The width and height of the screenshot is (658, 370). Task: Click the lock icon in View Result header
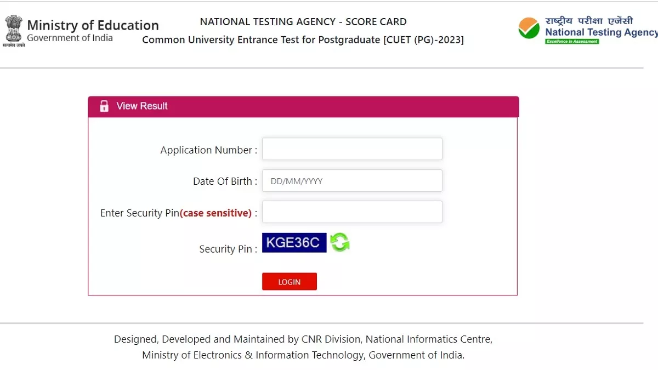104,106
